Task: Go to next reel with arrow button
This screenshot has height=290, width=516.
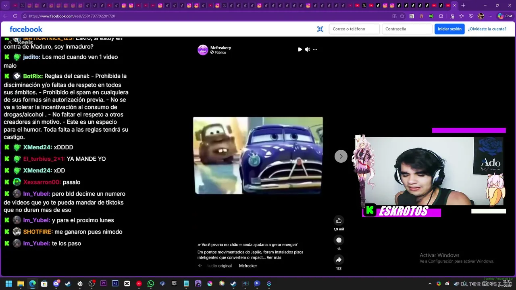Action: coord(341,156)
